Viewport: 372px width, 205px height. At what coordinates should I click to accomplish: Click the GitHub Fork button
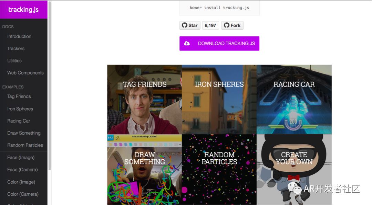pyautogui.click(x=232, y=25)
